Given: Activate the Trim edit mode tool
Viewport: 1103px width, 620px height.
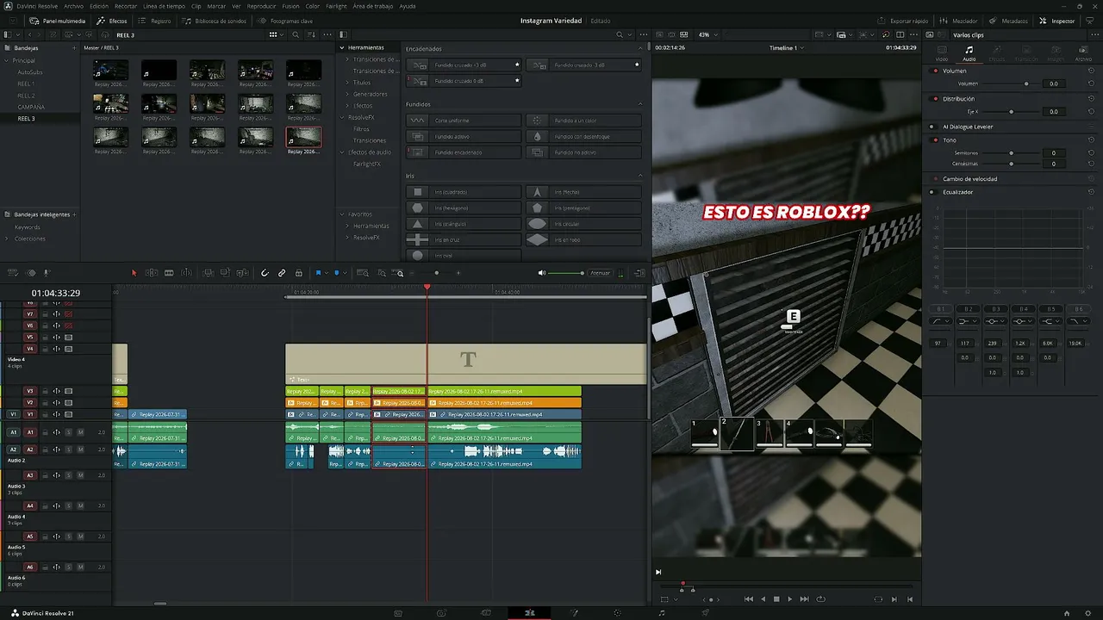Looking at the screenshot, I should point(152,273).
